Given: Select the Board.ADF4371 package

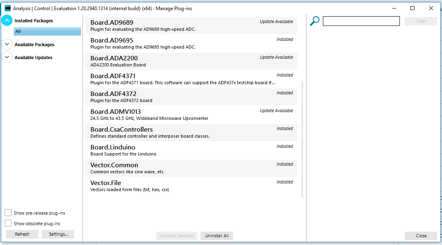Looking at the screenshot, I should pos(191,79).
